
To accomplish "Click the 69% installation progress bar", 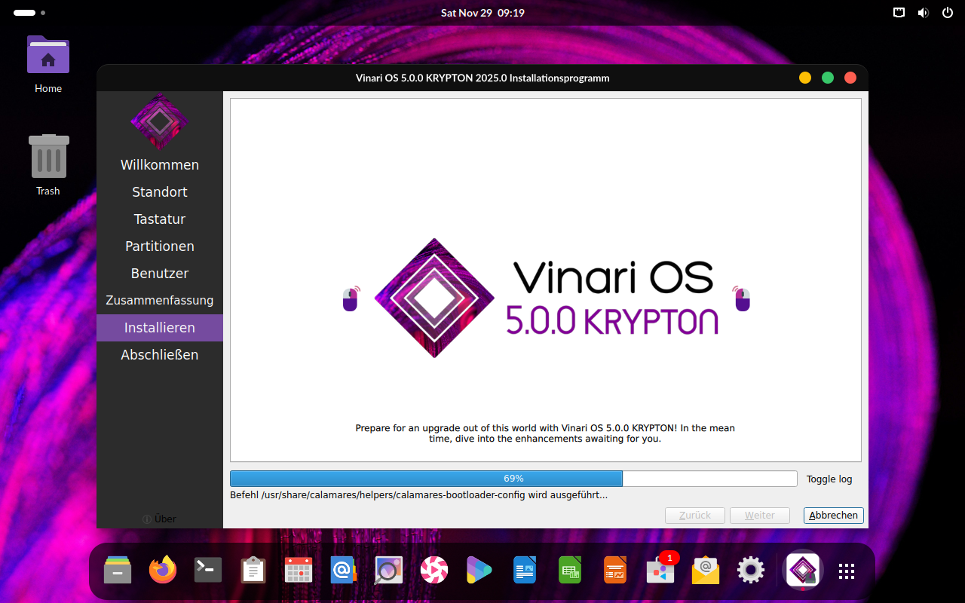I will pos(513,479).
